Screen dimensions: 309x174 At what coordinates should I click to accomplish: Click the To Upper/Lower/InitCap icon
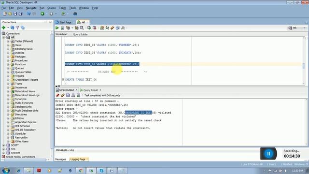click(x=107, y=28)
